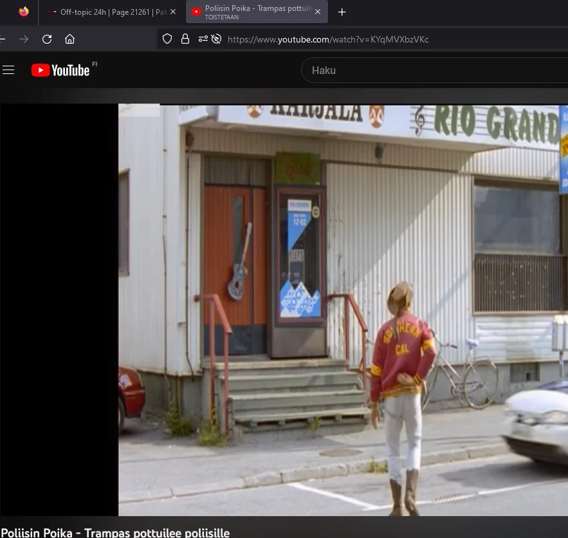
Task: Go forward with the forward arrow
Action: click(24, 39)
